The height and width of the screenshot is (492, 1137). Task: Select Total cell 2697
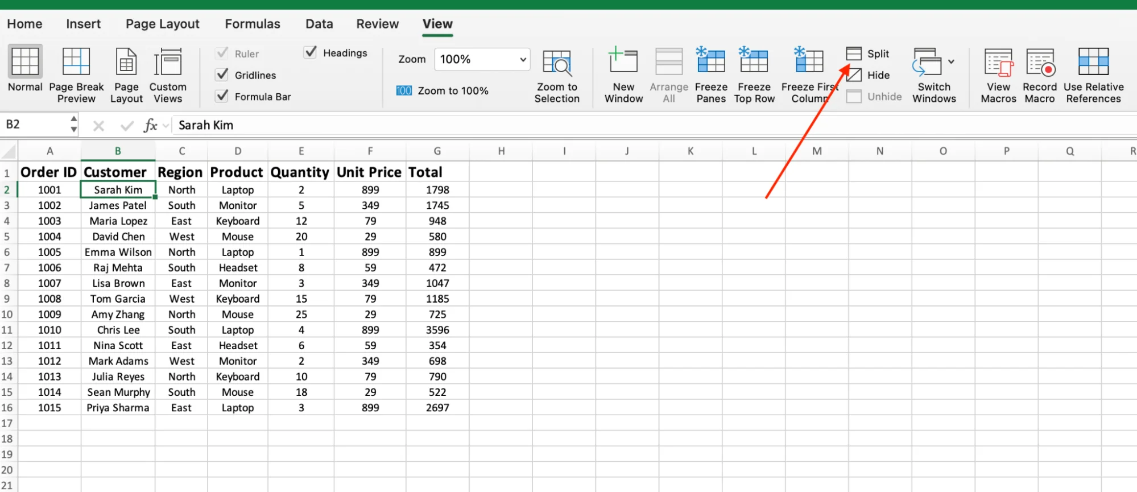(437, 408)
